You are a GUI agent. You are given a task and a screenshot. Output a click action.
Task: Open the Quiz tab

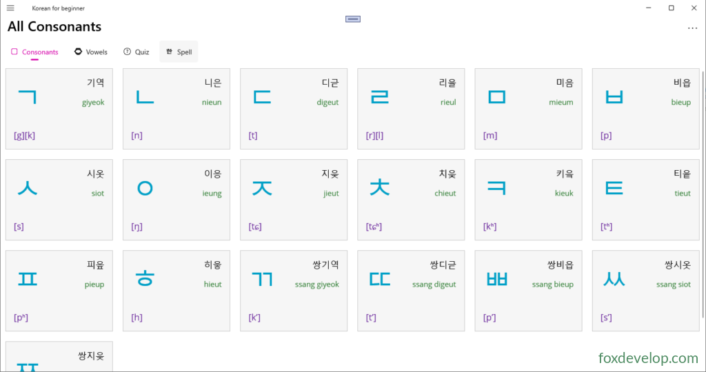[x=137, y=52]
